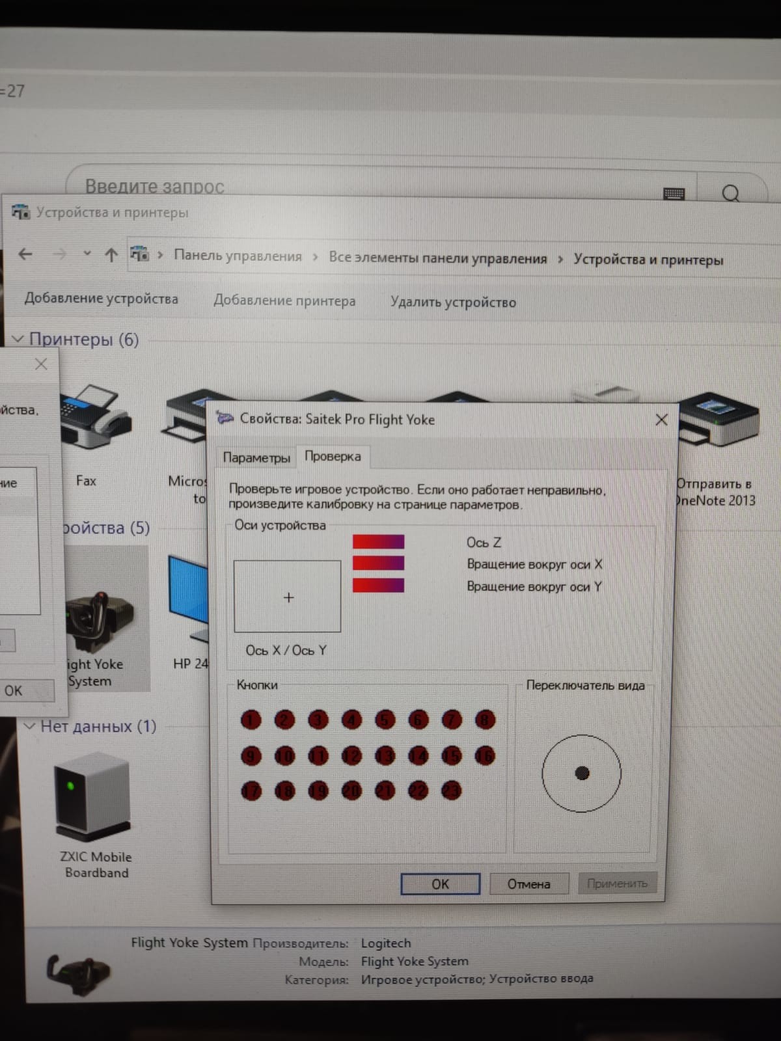Click button indicator 16 in Кнопки
This screenshot has width=781, height=1041.
pyautogui.click(x=486, y=755)
